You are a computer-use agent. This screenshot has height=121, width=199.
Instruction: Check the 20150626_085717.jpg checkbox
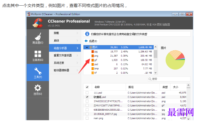point(87,114)
